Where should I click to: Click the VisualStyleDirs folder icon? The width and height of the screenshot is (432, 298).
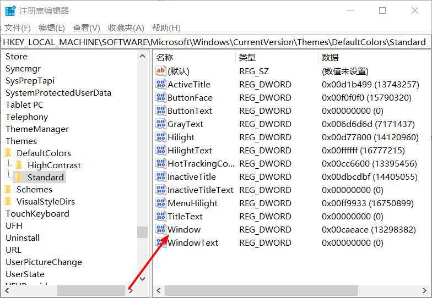click(8, 201)
